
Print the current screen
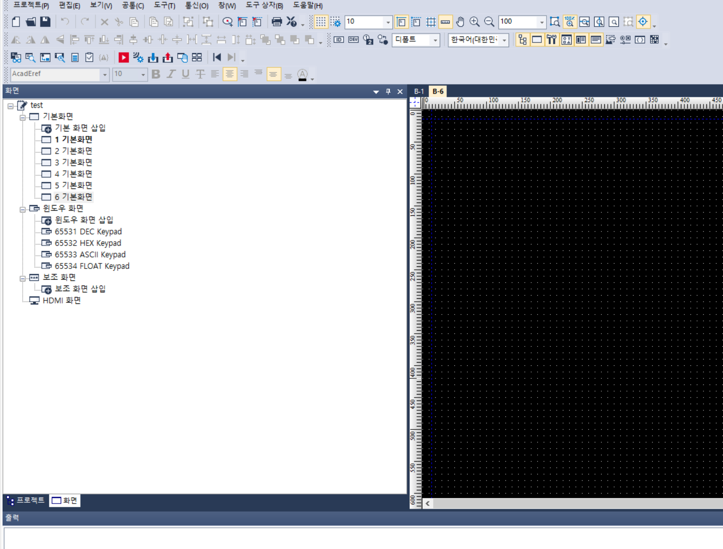(x=277, y=21)
